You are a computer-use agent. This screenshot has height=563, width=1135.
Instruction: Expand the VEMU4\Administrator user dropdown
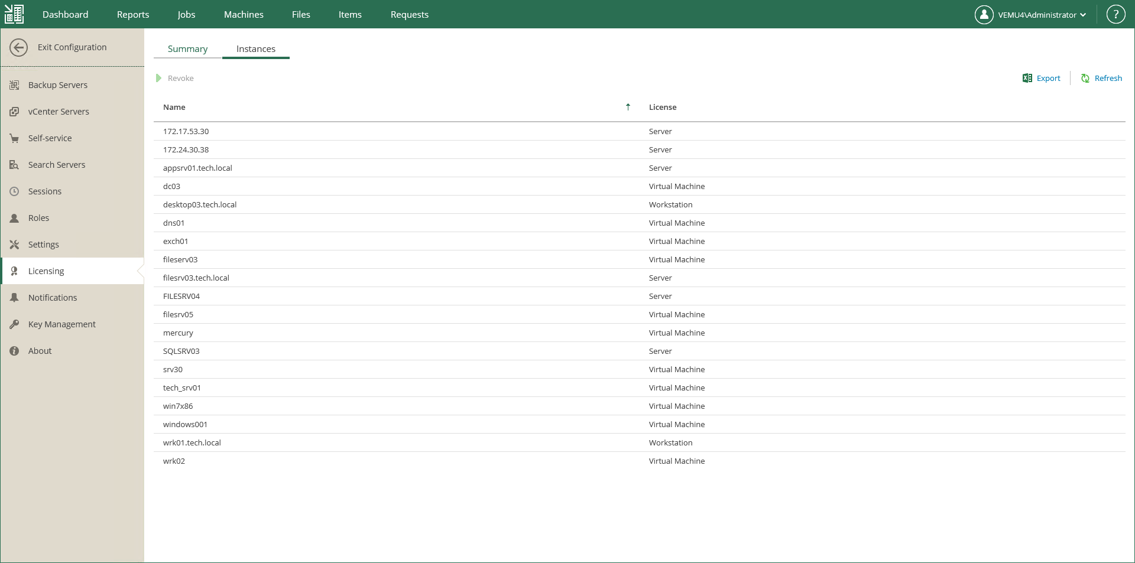click(1042, 15)
